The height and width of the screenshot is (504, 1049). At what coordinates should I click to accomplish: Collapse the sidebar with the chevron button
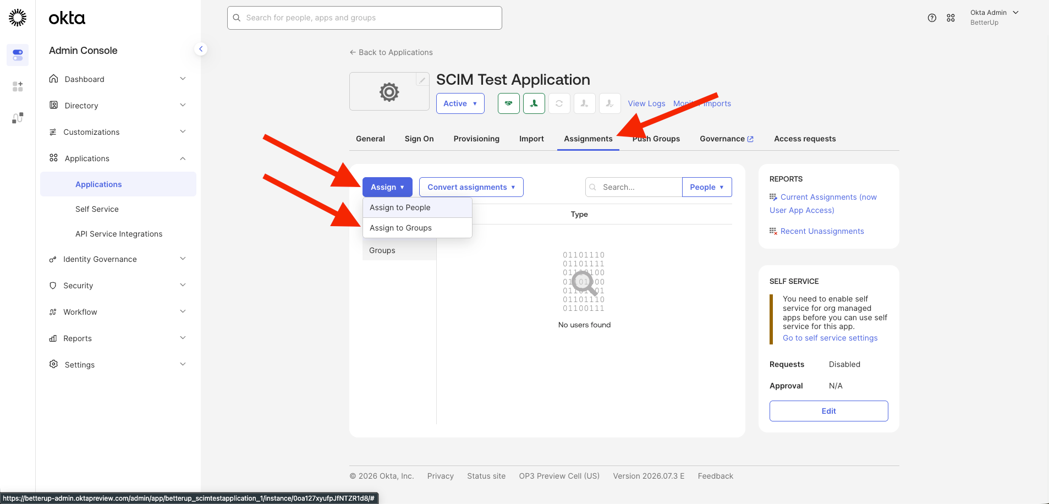(201, 49)
